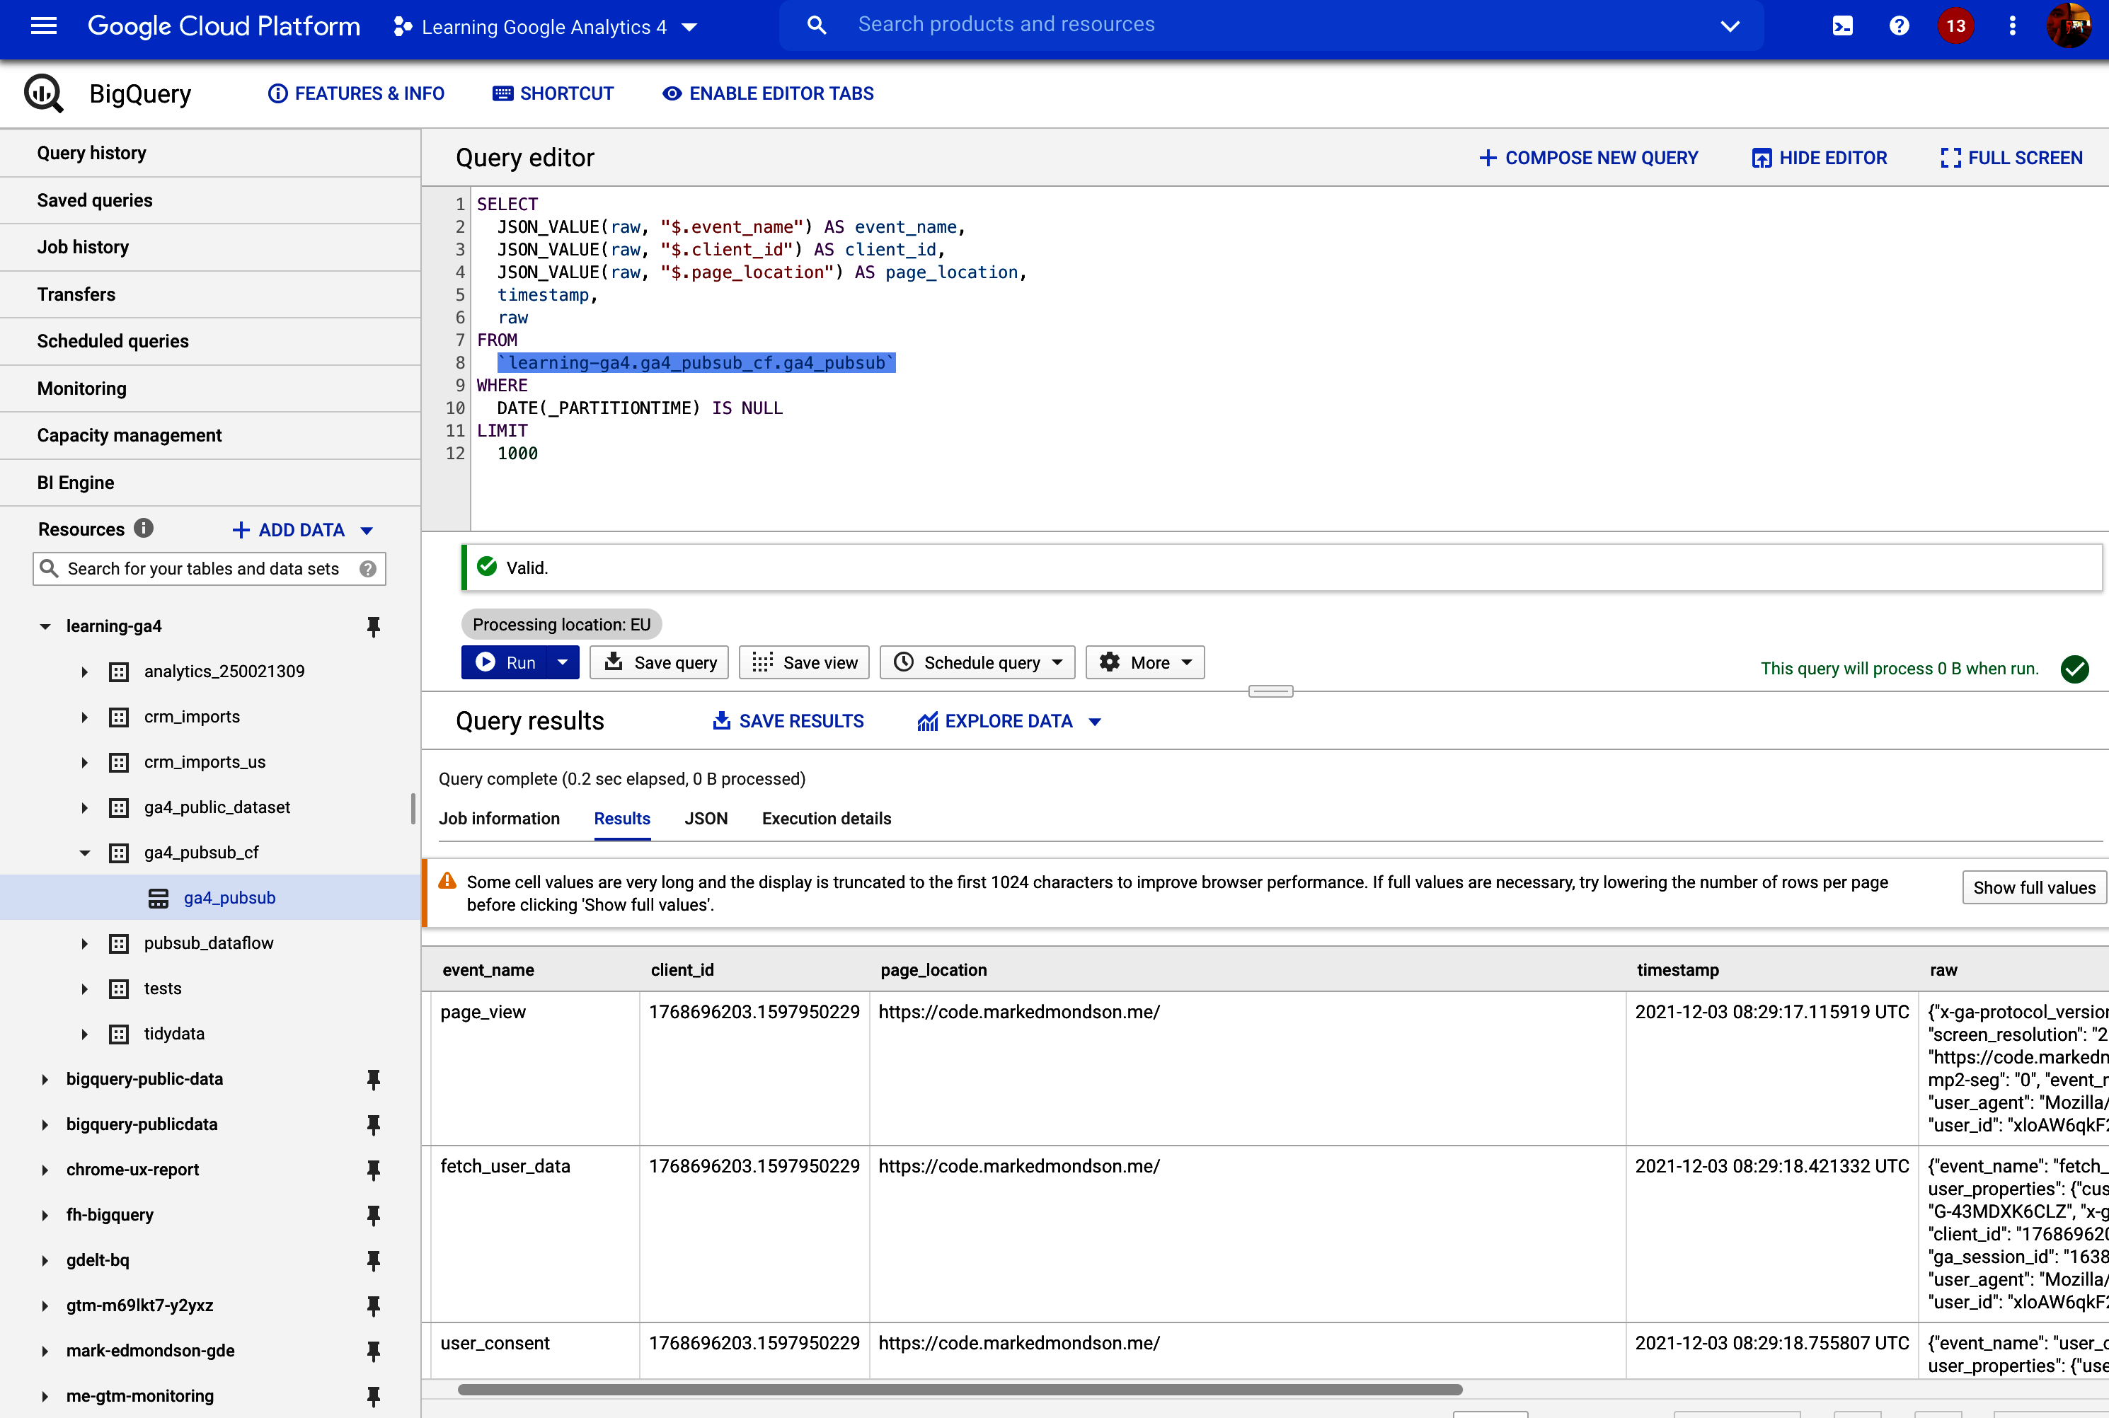
Task: Collapse the learning-ga4 project tree
Action: point(45,626)
